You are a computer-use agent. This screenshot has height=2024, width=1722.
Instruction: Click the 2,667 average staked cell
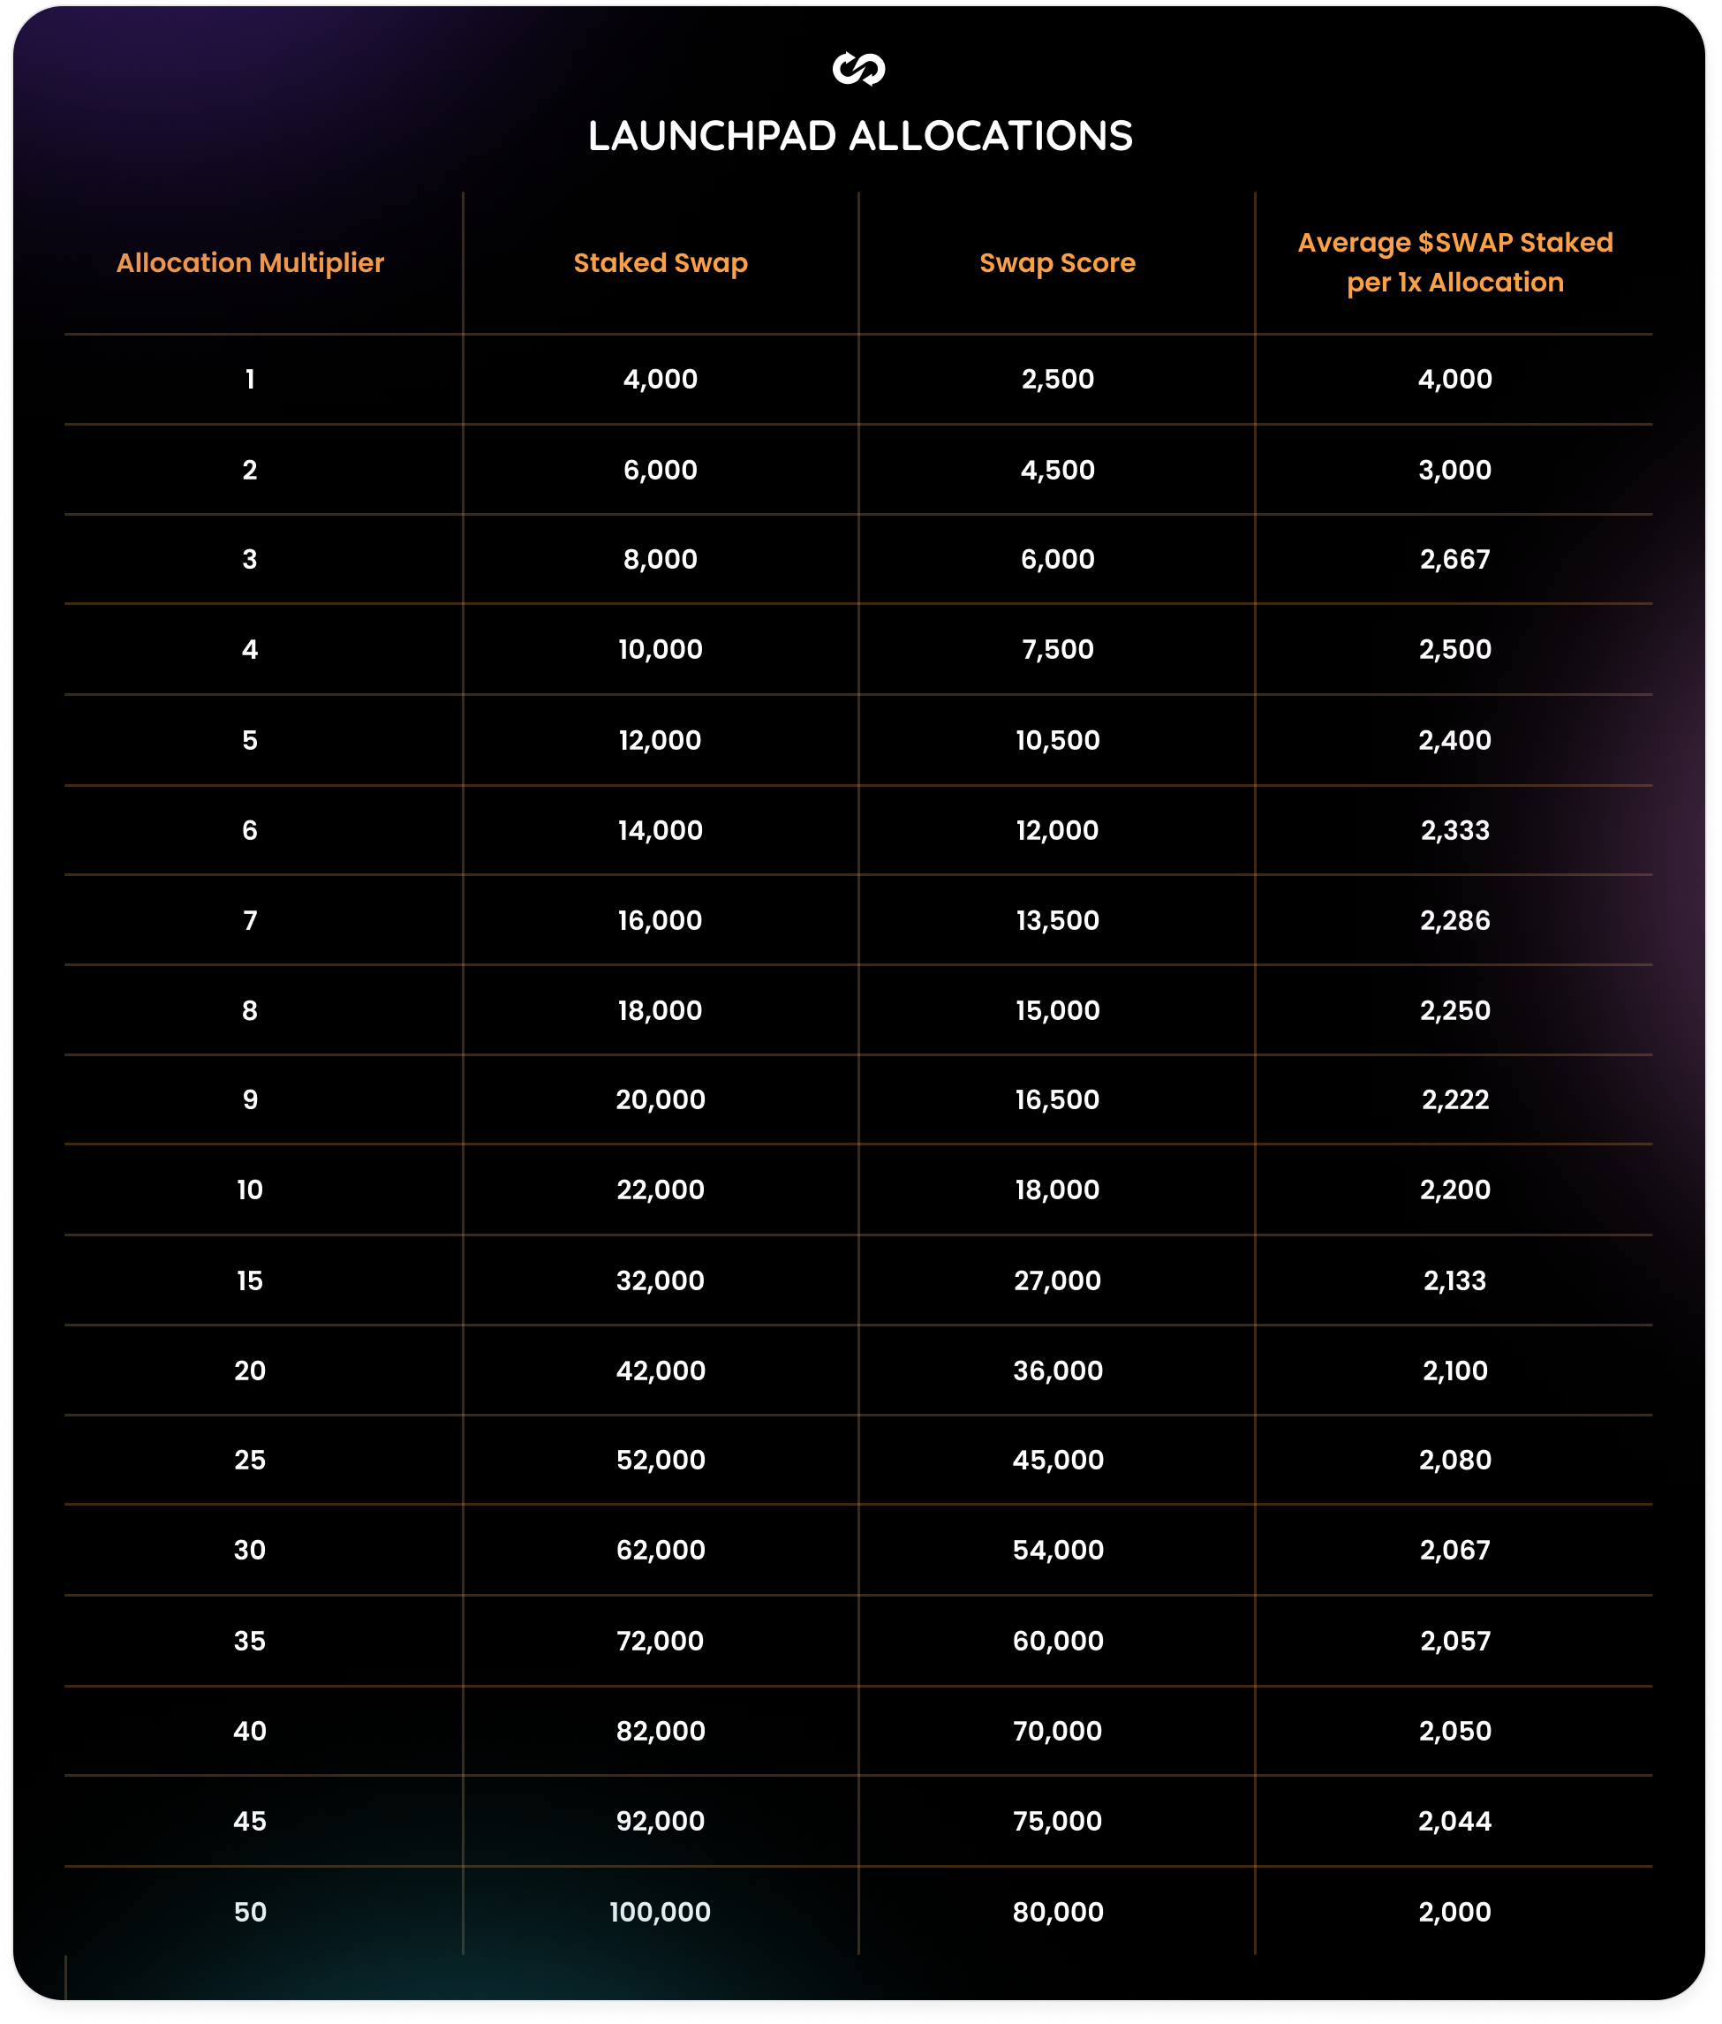tap(1454, 560)
